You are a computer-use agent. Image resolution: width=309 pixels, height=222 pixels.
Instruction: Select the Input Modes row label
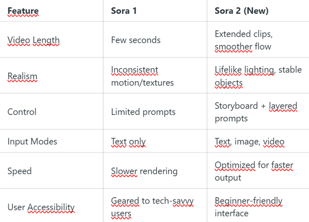point(32,141)
